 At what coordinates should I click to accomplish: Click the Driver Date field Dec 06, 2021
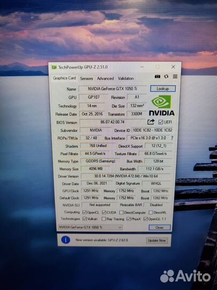point(96,183)
